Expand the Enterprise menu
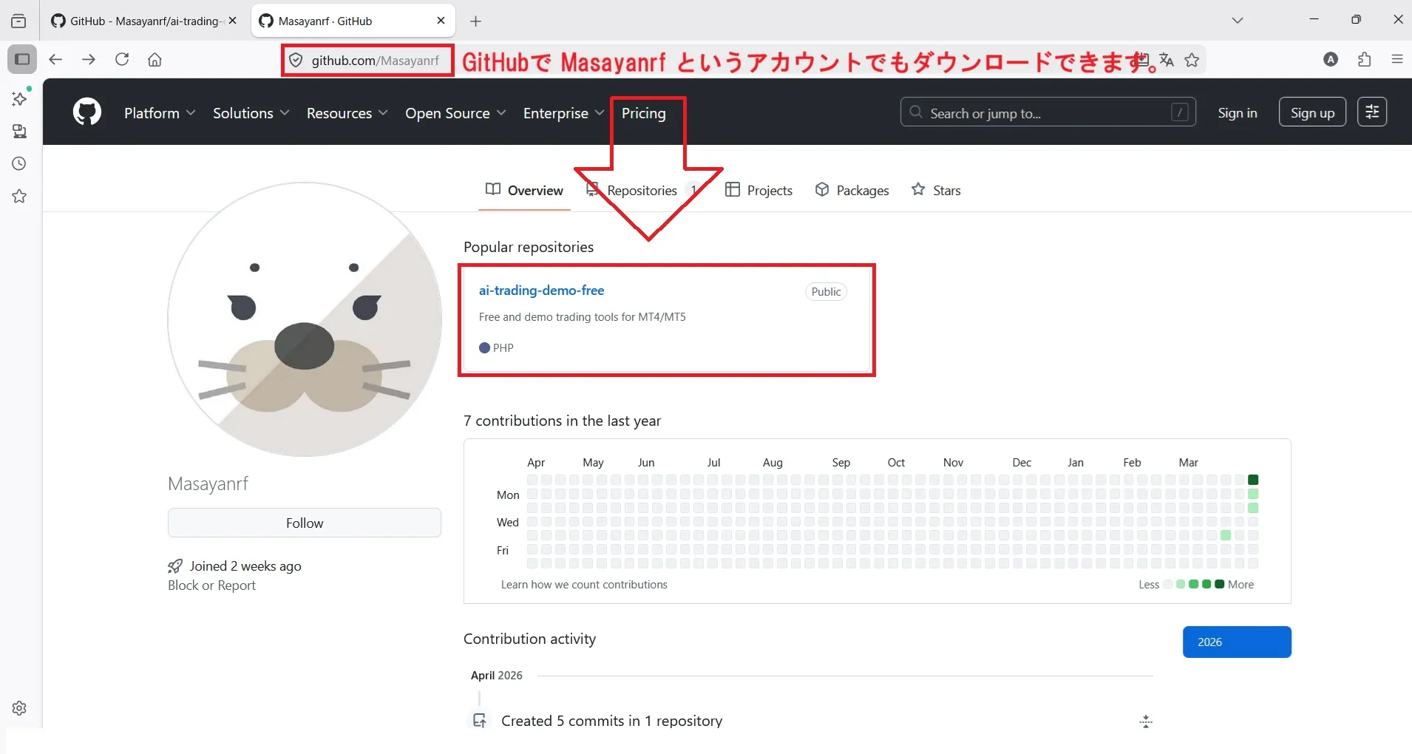The image size is (1412, 754). tap(563, 113)
